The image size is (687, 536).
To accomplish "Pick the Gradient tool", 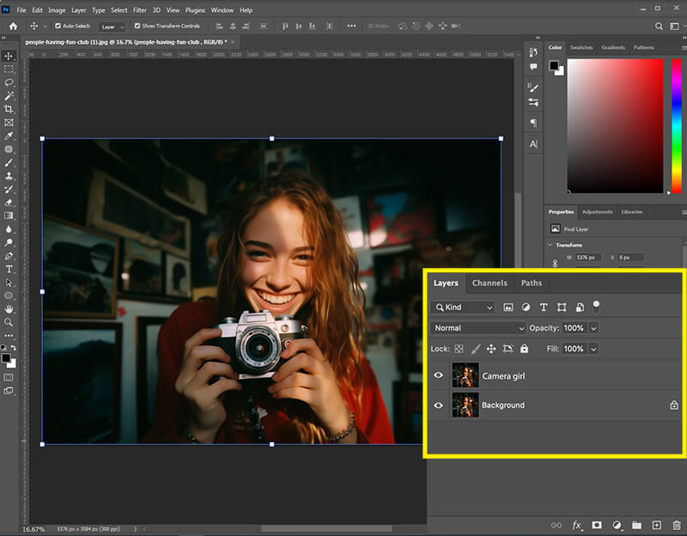I will (x=9, y=216).
